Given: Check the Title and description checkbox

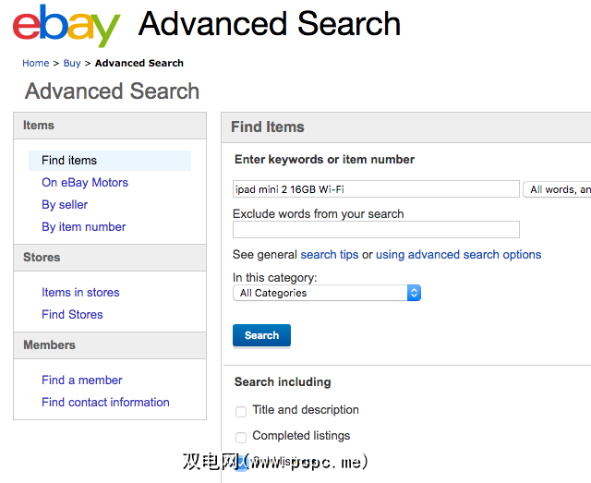Looking at the screenshot, I should (x=241, y=411).
